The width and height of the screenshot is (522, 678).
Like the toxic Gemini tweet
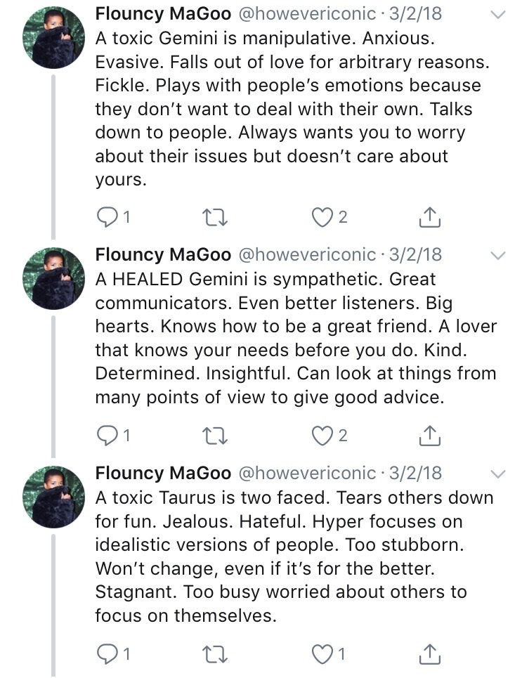(x=320, y=217)
